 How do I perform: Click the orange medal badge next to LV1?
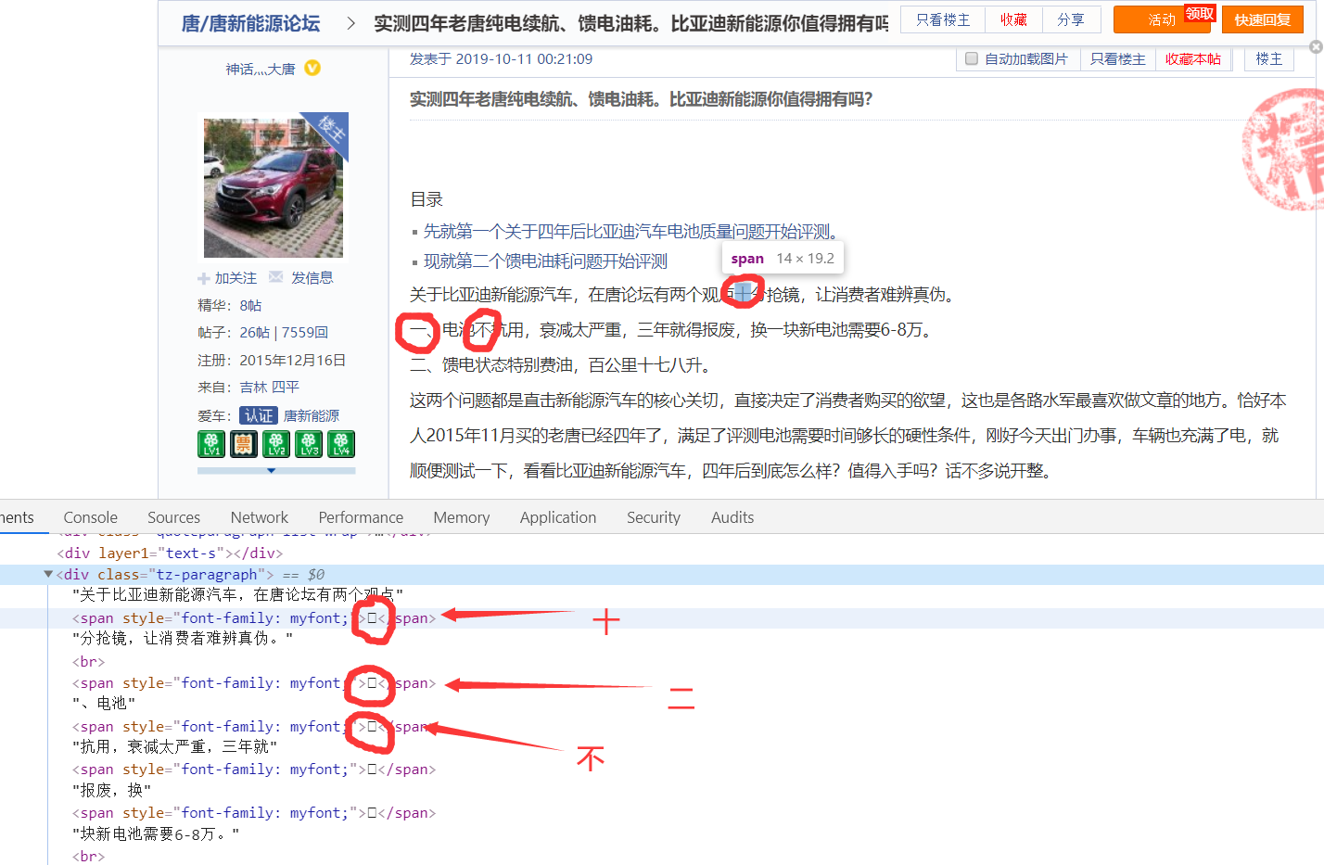coord(244,444)
